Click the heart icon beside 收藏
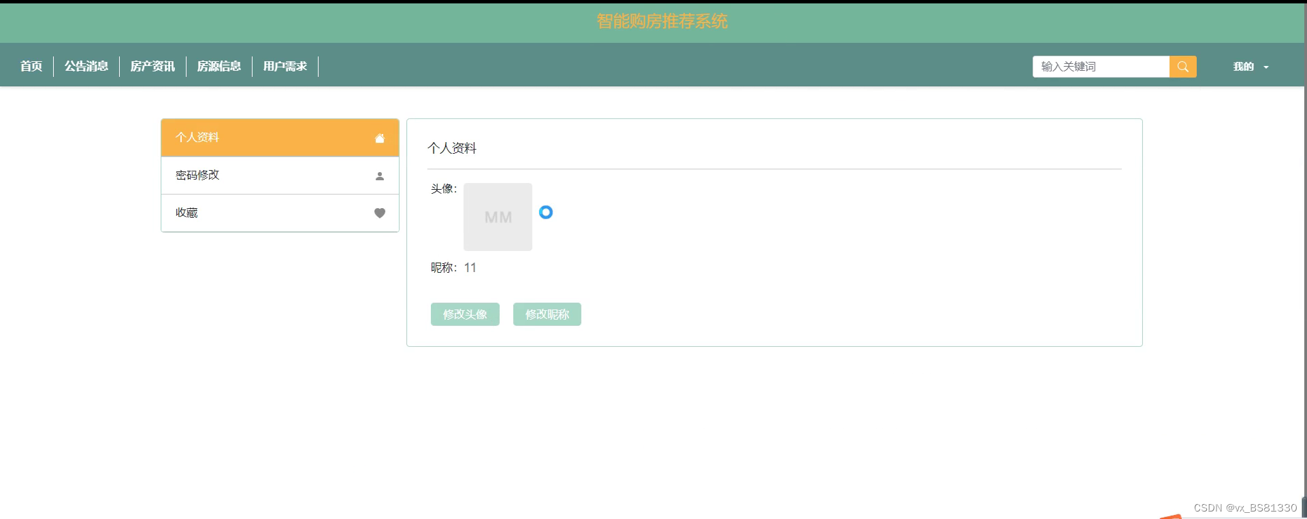The image size is (1307, 519). click(380, 213)
